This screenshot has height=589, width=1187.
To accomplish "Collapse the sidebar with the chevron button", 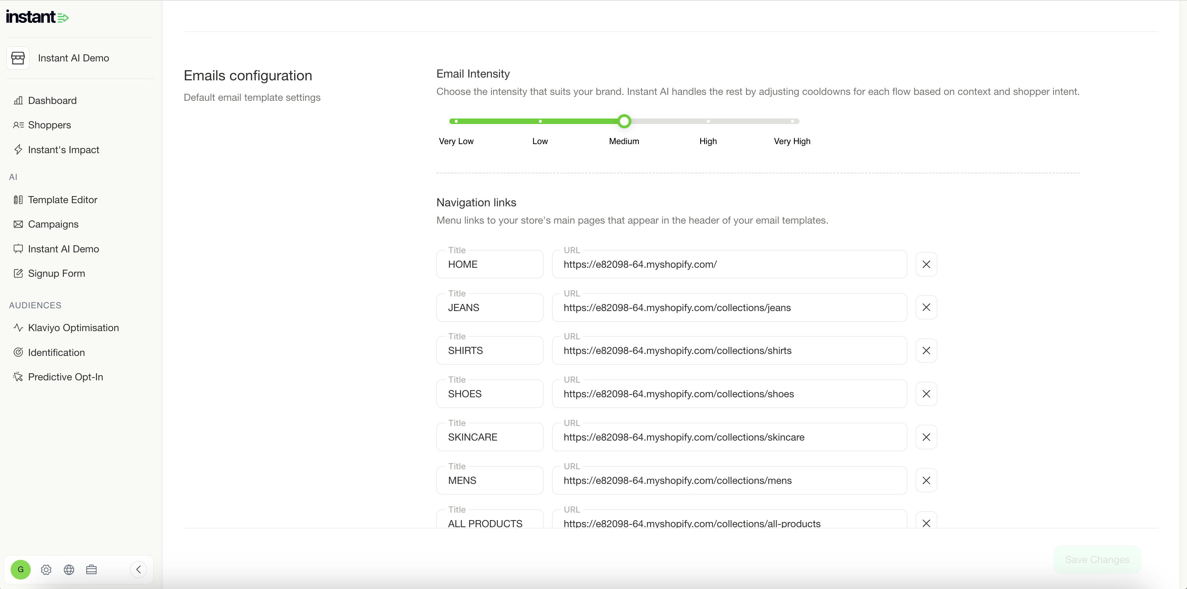I will [x=138, y=570].
